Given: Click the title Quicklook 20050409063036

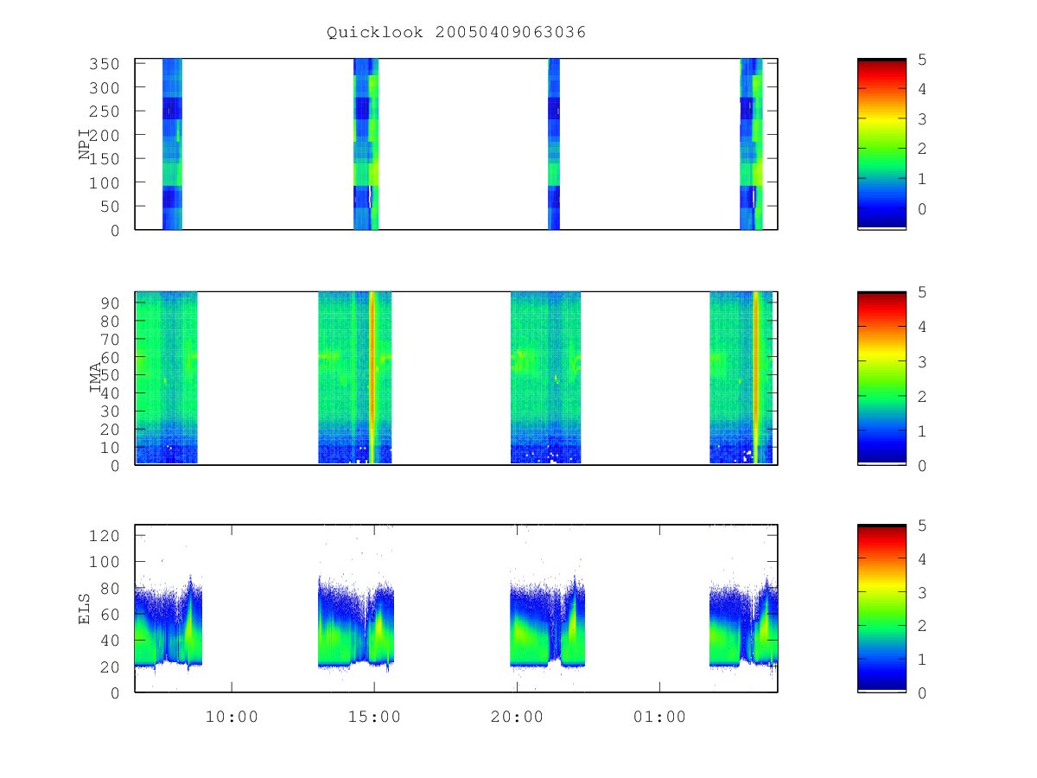Looking at the screenshot, I should click(x=456, y=33).
